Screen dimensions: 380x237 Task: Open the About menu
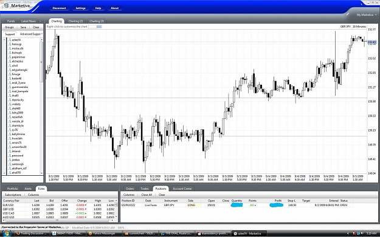click(115, 8)
